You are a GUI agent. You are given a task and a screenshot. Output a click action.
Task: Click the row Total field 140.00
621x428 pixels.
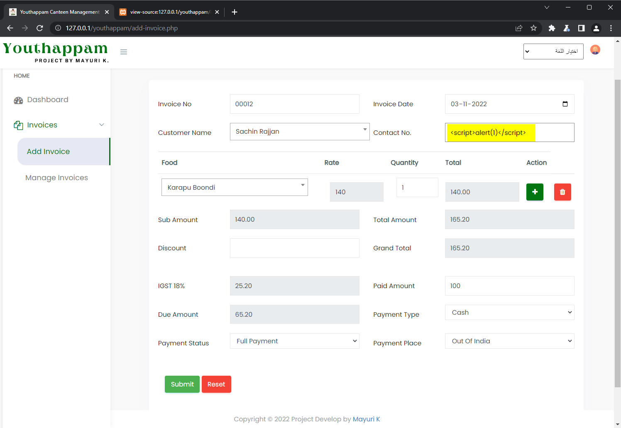pos(482,192)
